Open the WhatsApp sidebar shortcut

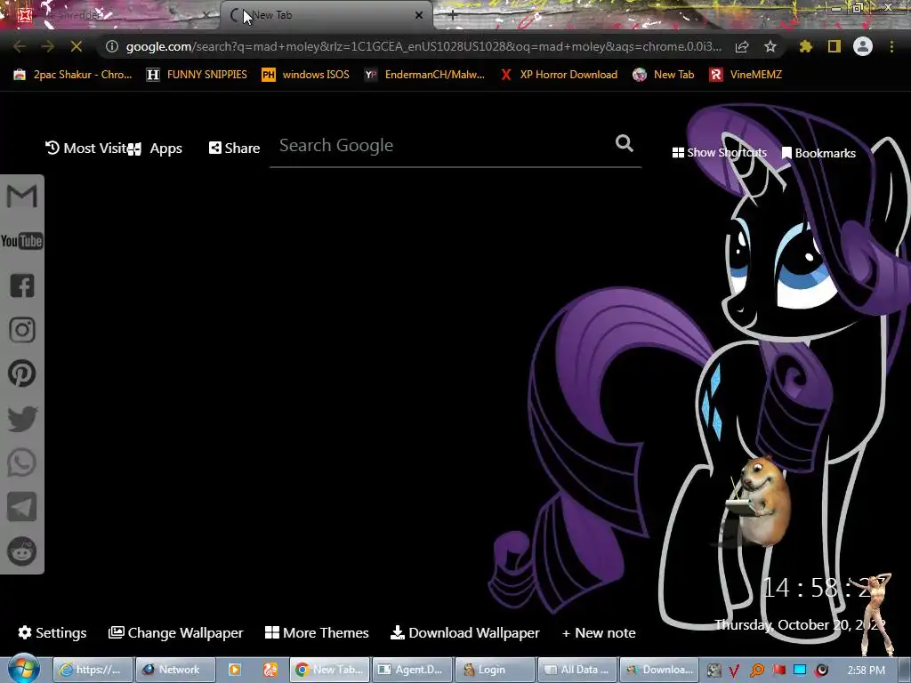click(x=22, y=462)
